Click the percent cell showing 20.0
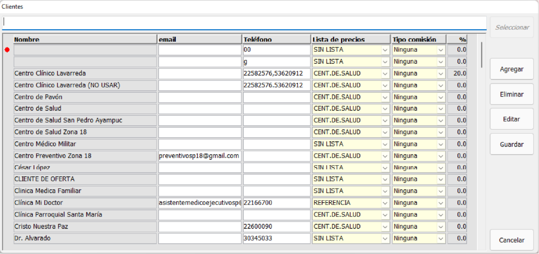The height and width of the screenshot is (254, 539). point(457,74)
